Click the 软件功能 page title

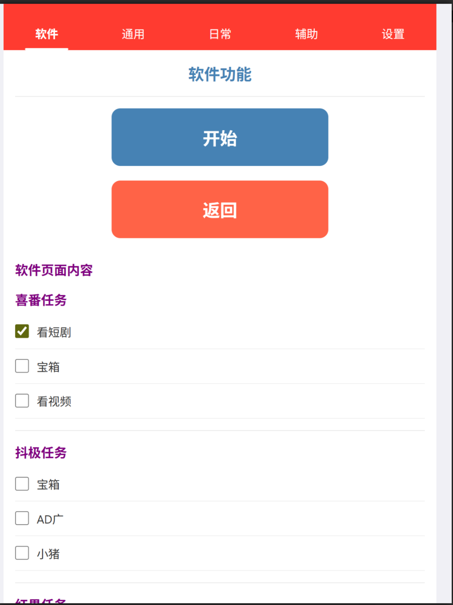pos(220,75)
